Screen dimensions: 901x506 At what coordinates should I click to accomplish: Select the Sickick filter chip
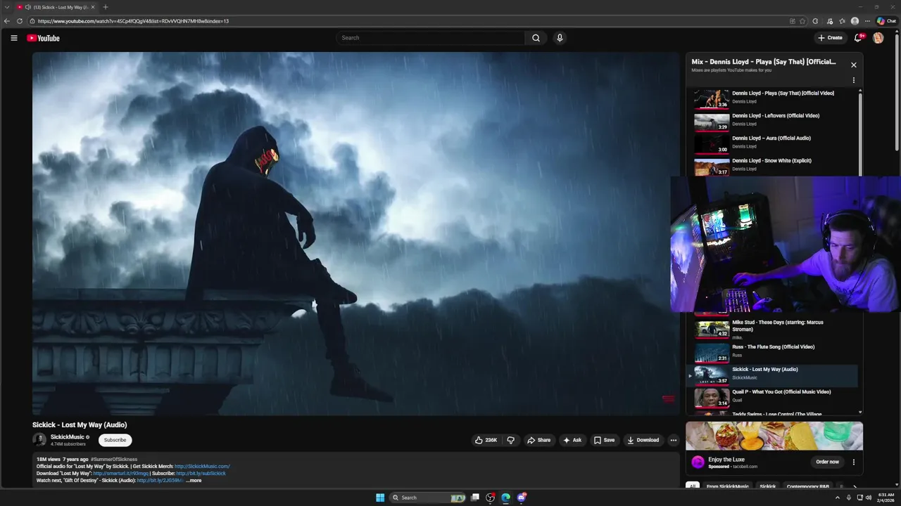pos(768,486)
